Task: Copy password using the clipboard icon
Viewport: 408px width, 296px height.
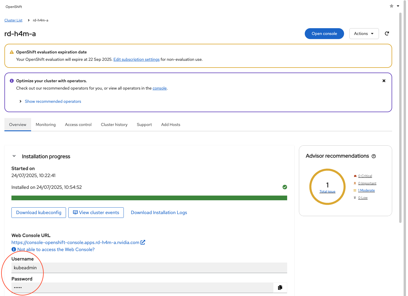Action: [x=280, y=287]
